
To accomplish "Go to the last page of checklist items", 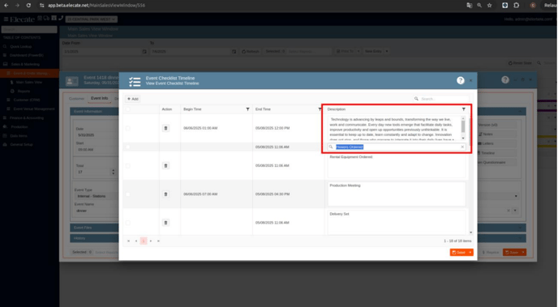I will tap(158, 241).
